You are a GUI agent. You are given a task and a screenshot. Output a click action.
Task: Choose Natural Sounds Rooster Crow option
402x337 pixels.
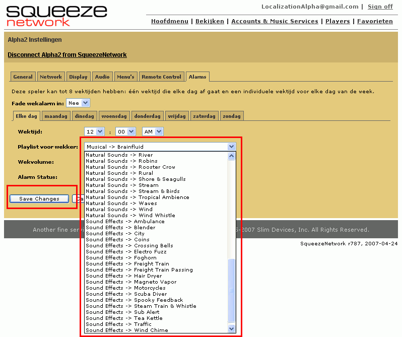[130, 167]
